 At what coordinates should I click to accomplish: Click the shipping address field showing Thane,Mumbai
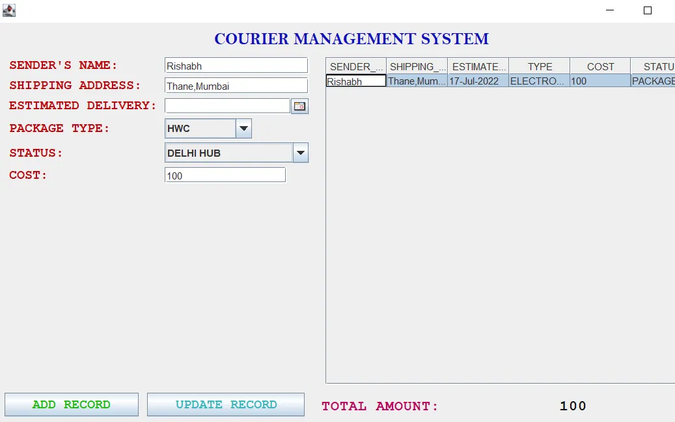pyautogui.click(x=236, y=85)
